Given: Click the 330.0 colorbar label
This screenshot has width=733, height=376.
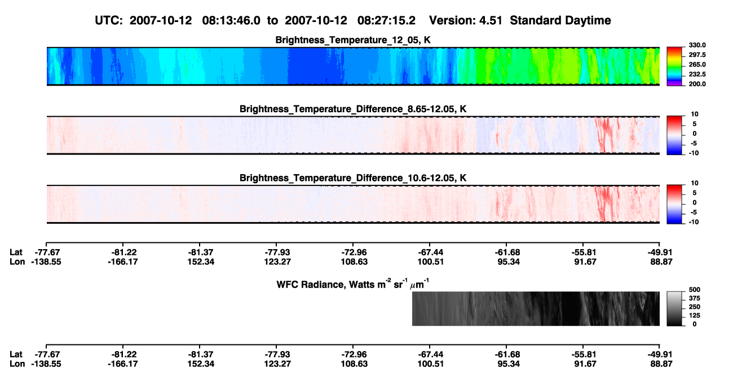Looking at the screenshot, I should (696, 45).
